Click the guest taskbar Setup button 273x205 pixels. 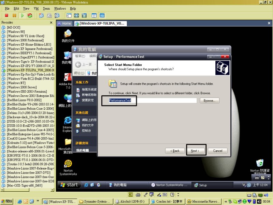click(212, 185)
